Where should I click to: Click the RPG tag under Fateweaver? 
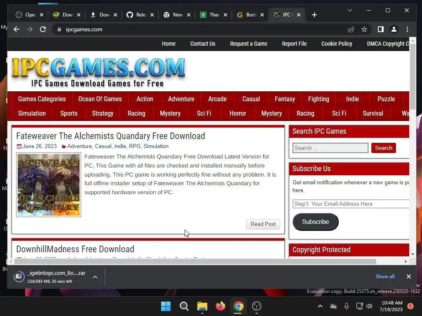click(135, 146)
